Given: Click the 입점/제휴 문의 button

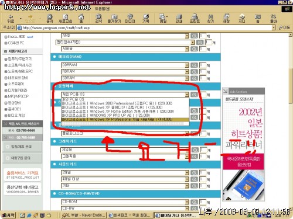Looking at the screenshot, I should pyautogui.click(x=22, y=147).
